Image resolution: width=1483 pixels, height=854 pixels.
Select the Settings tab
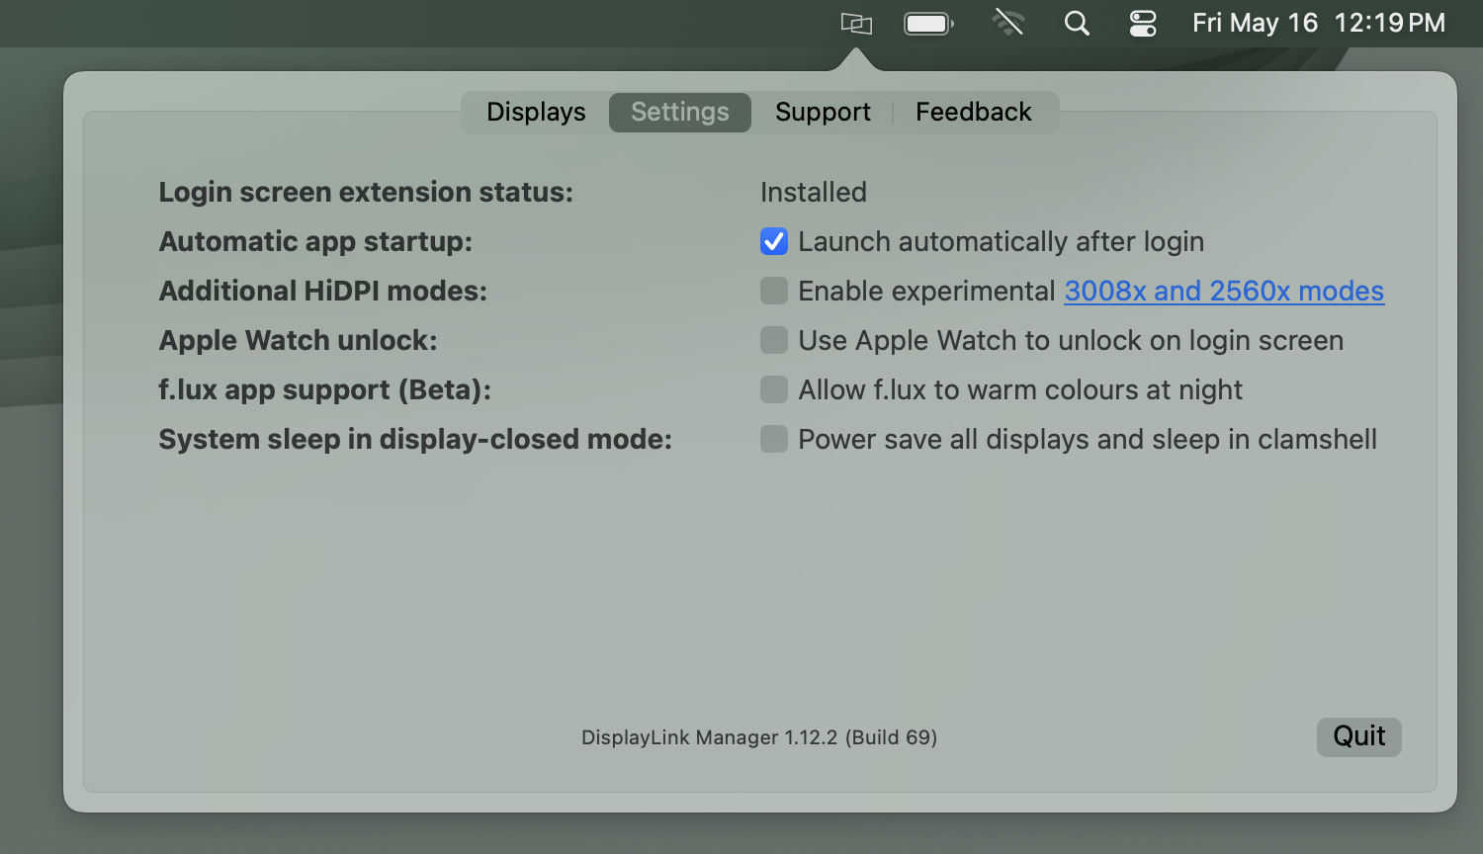click(x=680, y=112)
